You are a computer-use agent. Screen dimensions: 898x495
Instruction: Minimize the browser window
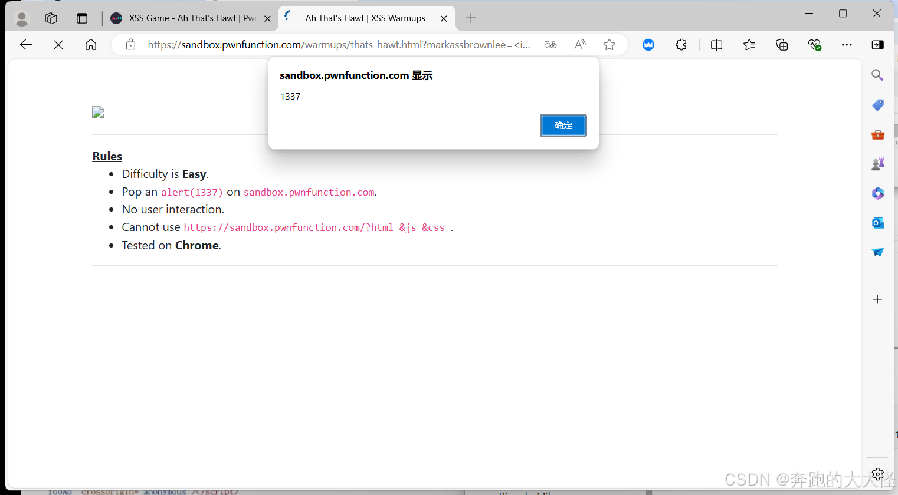click(x=809, y=14)
